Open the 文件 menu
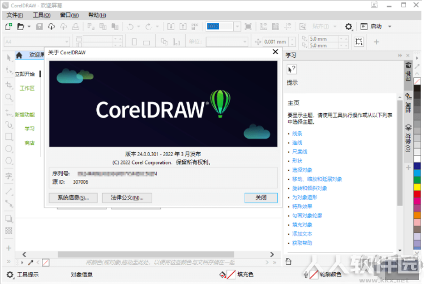 click(15, 15)
